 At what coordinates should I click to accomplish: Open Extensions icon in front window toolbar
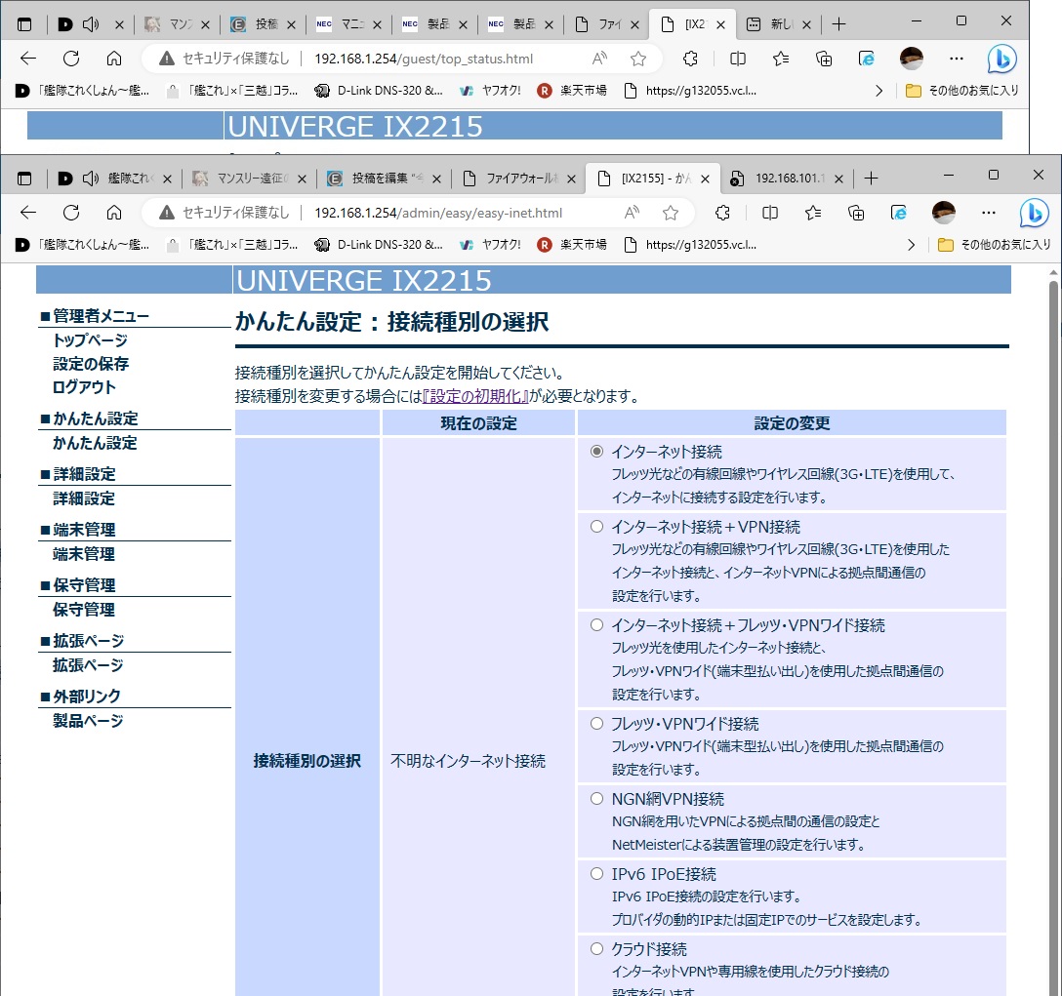click(722, 213)
